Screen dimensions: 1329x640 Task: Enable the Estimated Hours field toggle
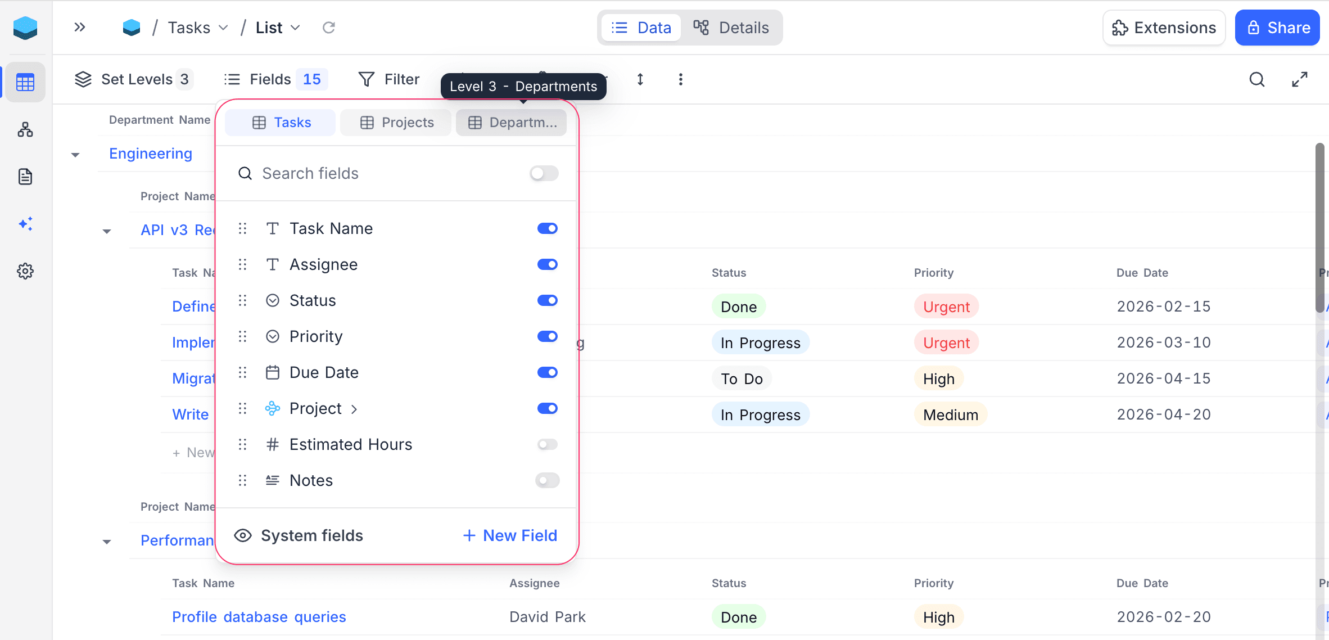pos(547,444)
